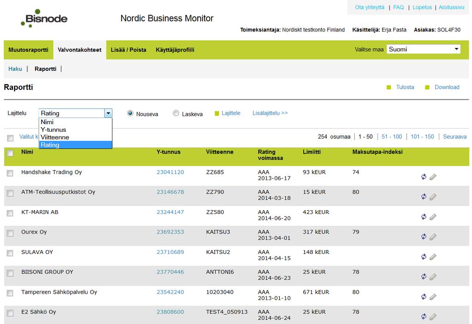Choose Viitteenne in the sort list
The image size is (472, 324).
tap(76, 137)
